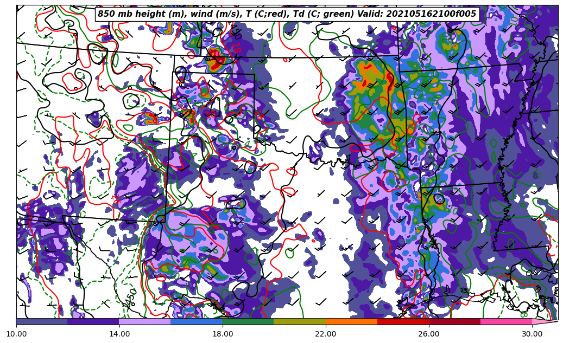Select the bright red 24–26 colorbar segment

[402, 321]
